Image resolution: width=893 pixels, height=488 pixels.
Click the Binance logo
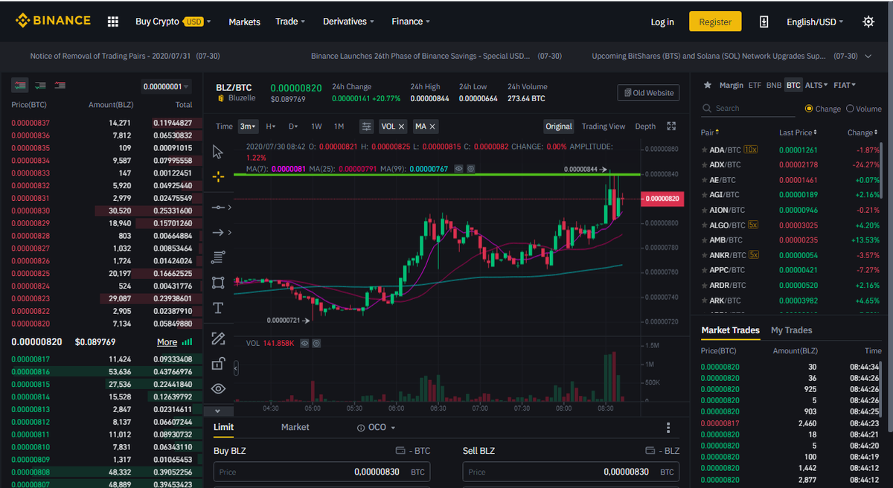(53, 21)
